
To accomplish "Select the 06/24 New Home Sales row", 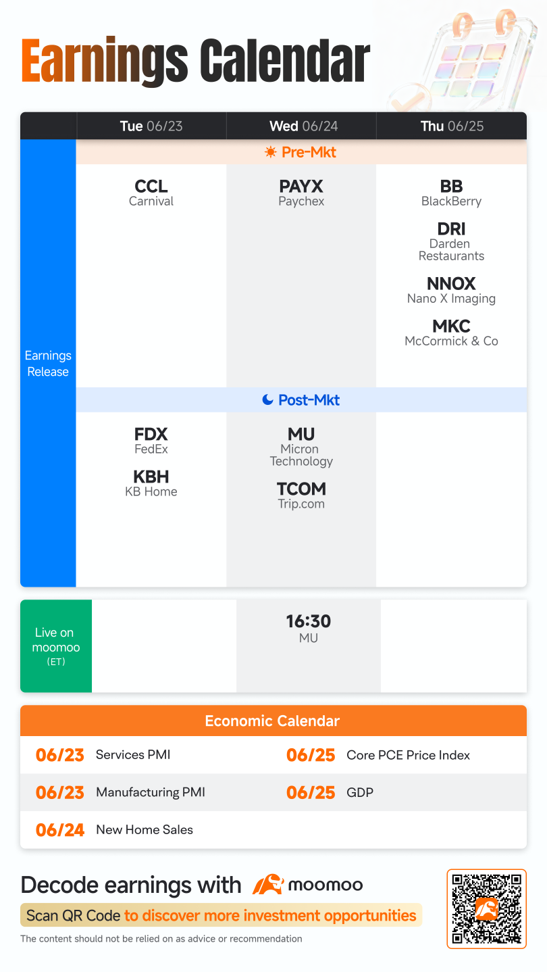I will coord(147,829).
